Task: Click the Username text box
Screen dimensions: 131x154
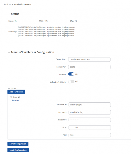Action: [x=90, y=112]
